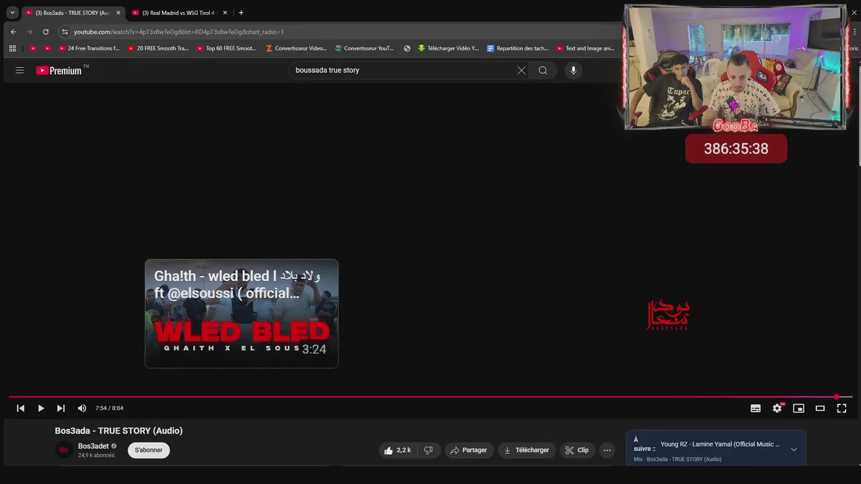The image size is (861, 484).
Task: Mute the video volume
Action: click(82, 408)
